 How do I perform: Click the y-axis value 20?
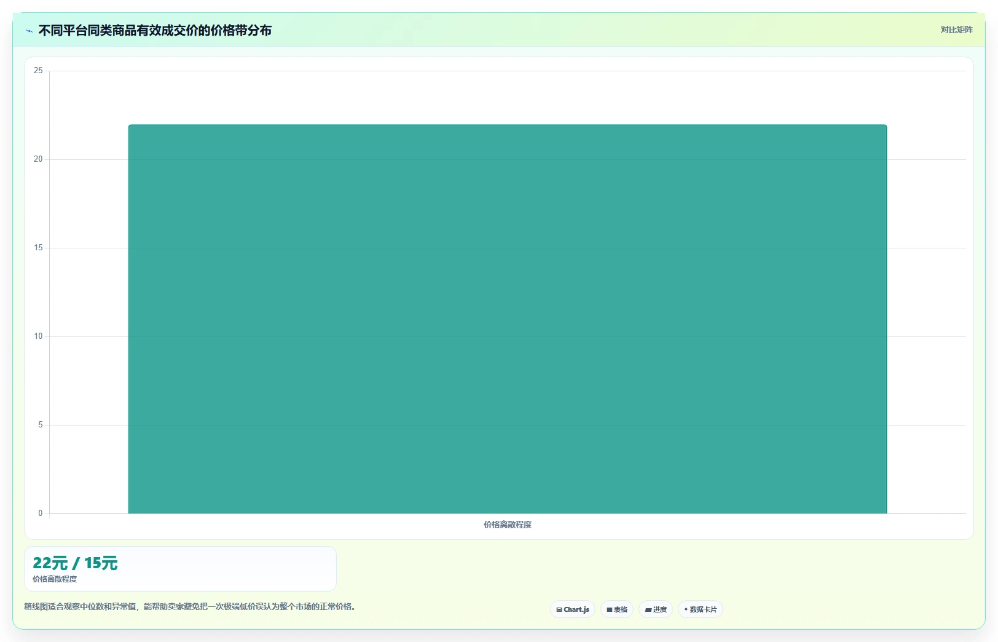tap(38, 159)
